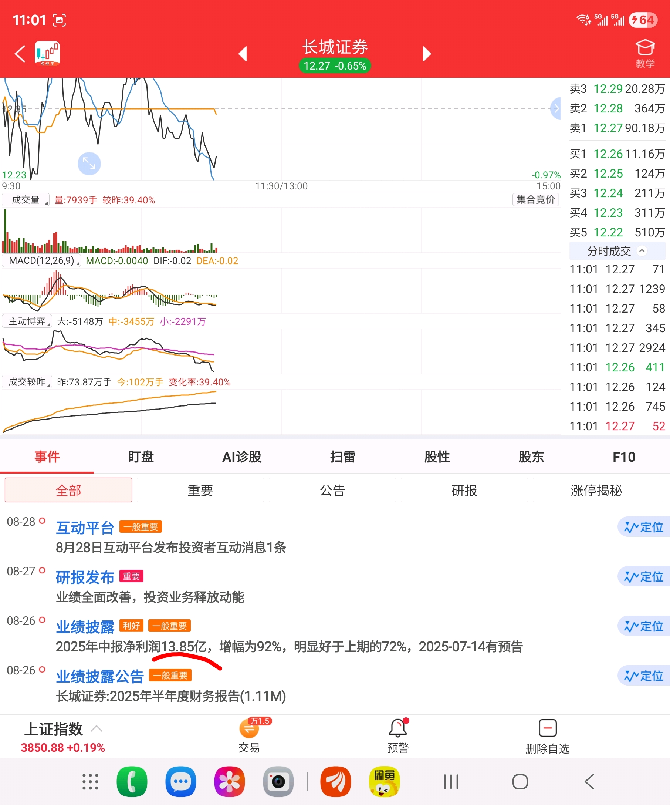The width and height of the screenshot is (670, 805).
Task: Expand the chart with the fullscreen arrows
Action: coord(89,164)
